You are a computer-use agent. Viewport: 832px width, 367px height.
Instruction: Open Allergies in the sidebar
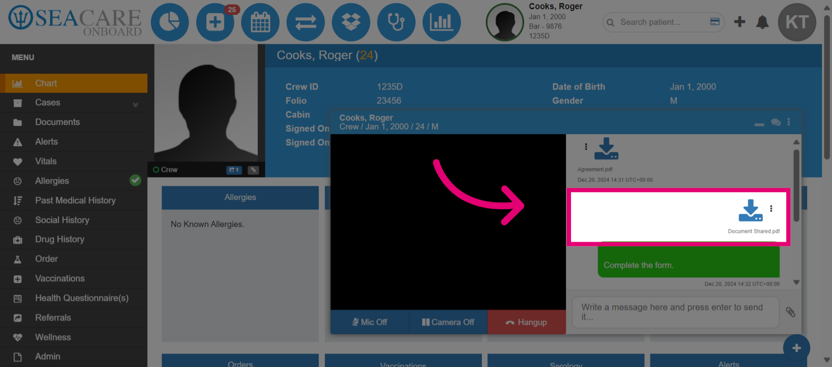coord(74,181)
